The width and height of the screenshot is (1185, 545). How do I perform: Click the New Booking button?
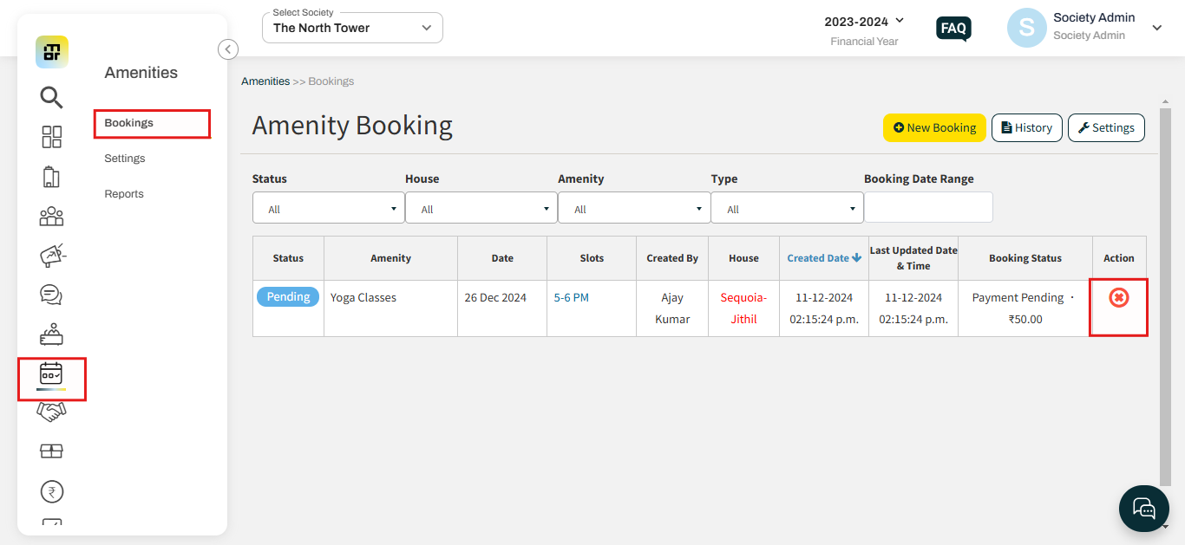[x=934, y=127]
